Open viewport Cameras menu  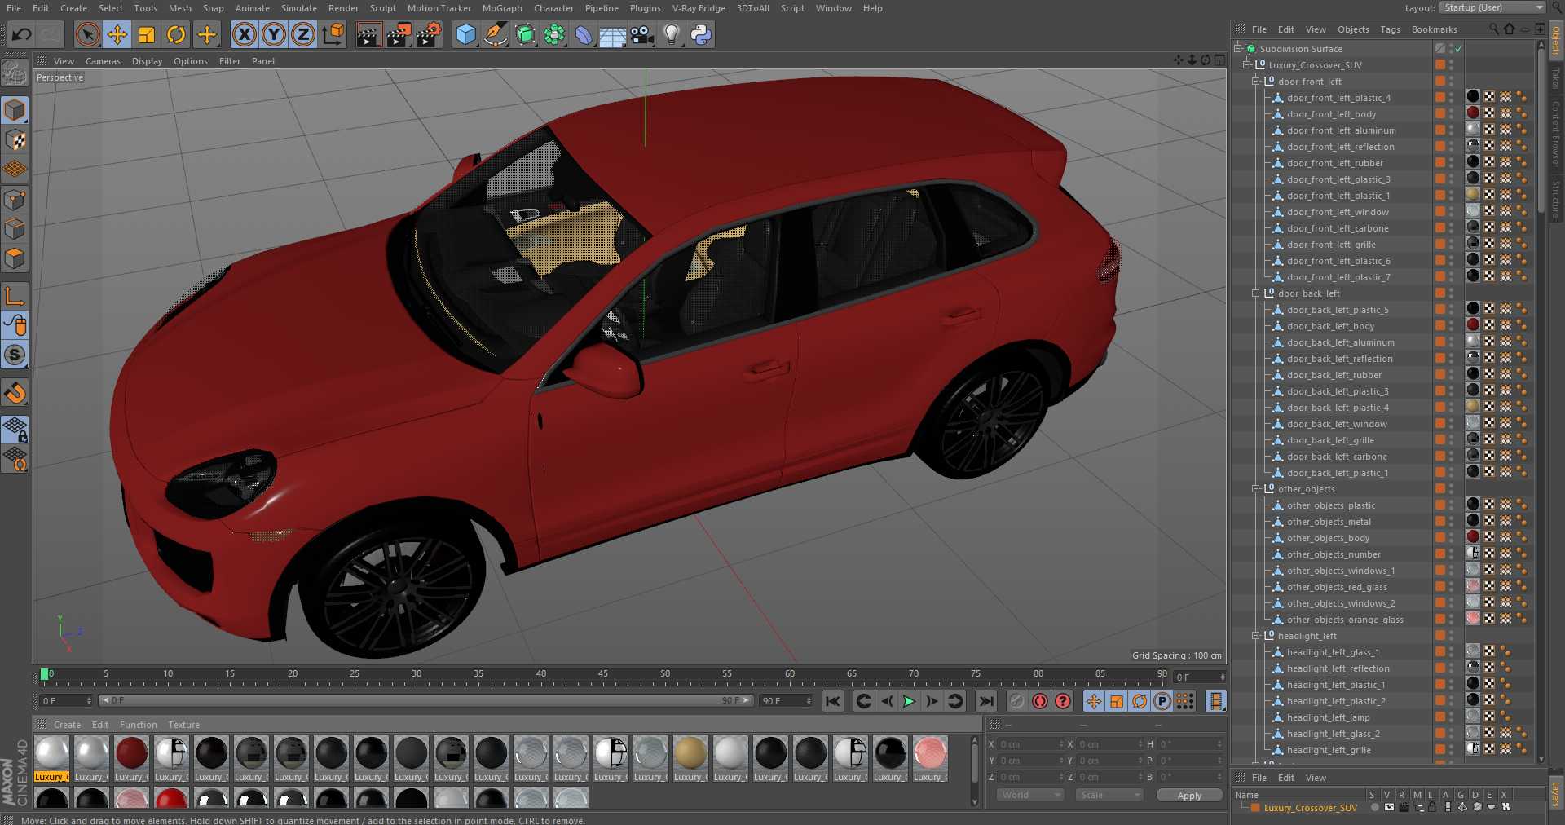pos(103,61)
